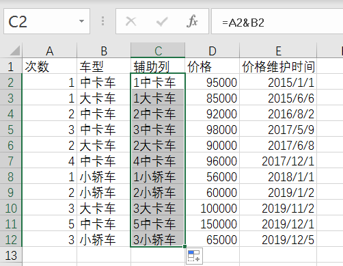Open the Insert Function fx icon
This screenshot has height=266, width=343.
tap(192, 21)
